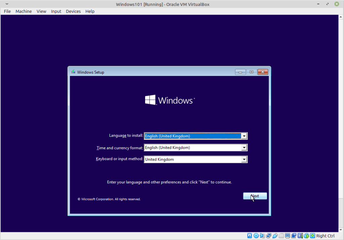Open the View menu

point(41,11)
